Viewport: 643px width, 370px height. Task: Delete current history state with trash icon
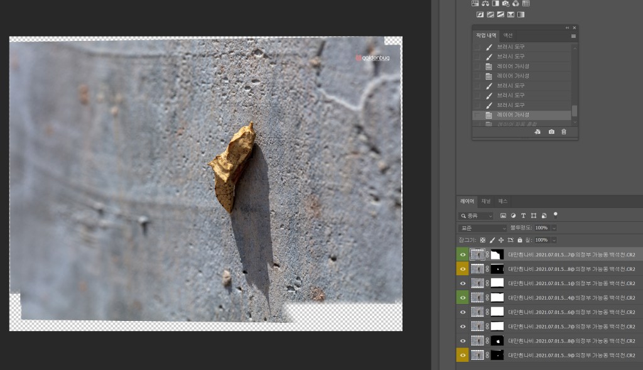[563, 132]
